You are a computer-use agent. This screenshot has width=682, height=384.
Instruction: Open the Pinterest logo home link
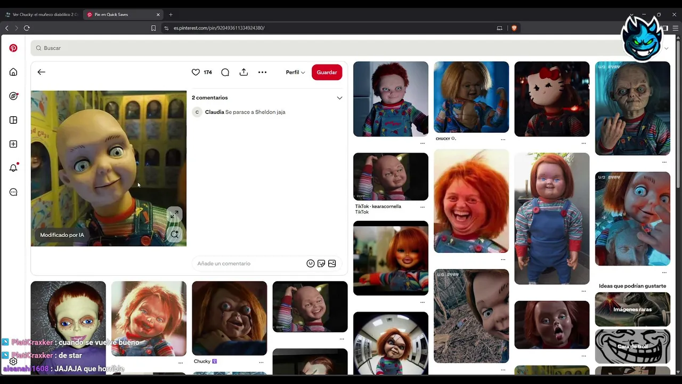click(13, 48)
